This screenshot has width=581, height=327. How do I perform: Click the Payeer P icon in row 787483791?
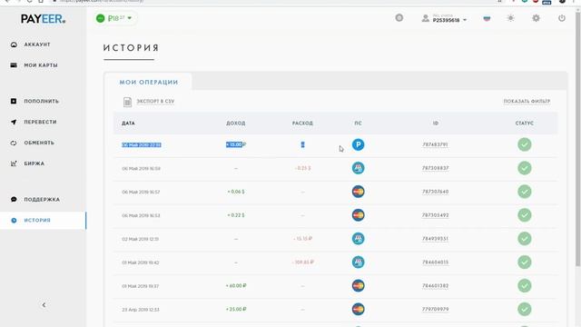(x=358, y=144)
